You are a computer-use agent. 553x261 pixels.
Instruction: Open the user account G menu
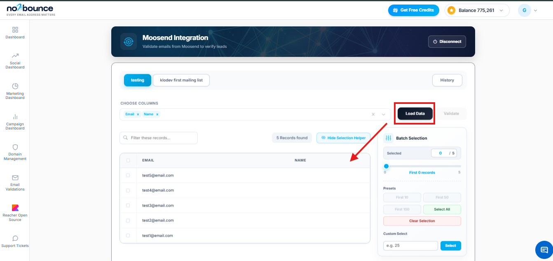click(528, 10)
